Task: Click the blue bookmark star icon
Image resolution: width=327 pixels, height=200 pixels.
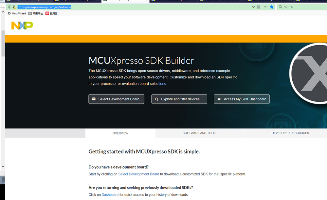Action: 272,7
